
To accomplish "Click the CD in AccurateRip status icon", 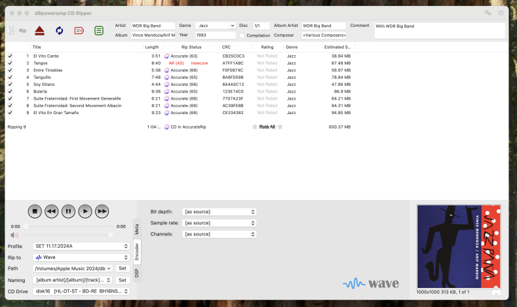I will 166,127.
